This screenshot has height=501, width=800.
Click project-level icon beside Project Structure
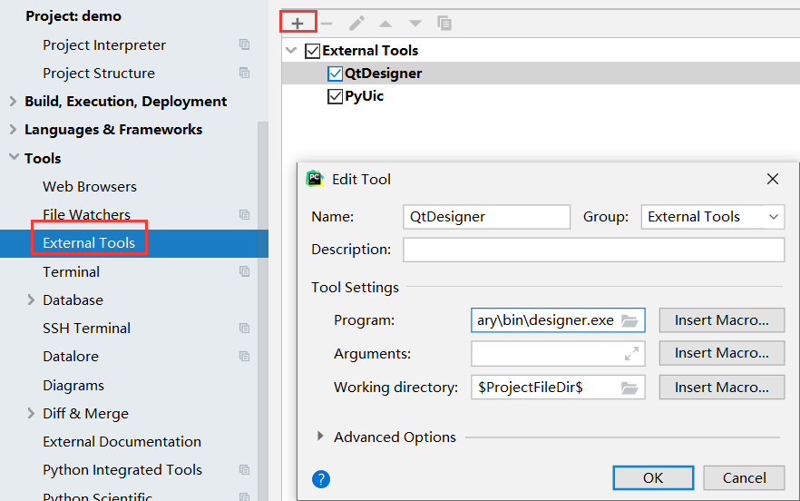(244, 73)
